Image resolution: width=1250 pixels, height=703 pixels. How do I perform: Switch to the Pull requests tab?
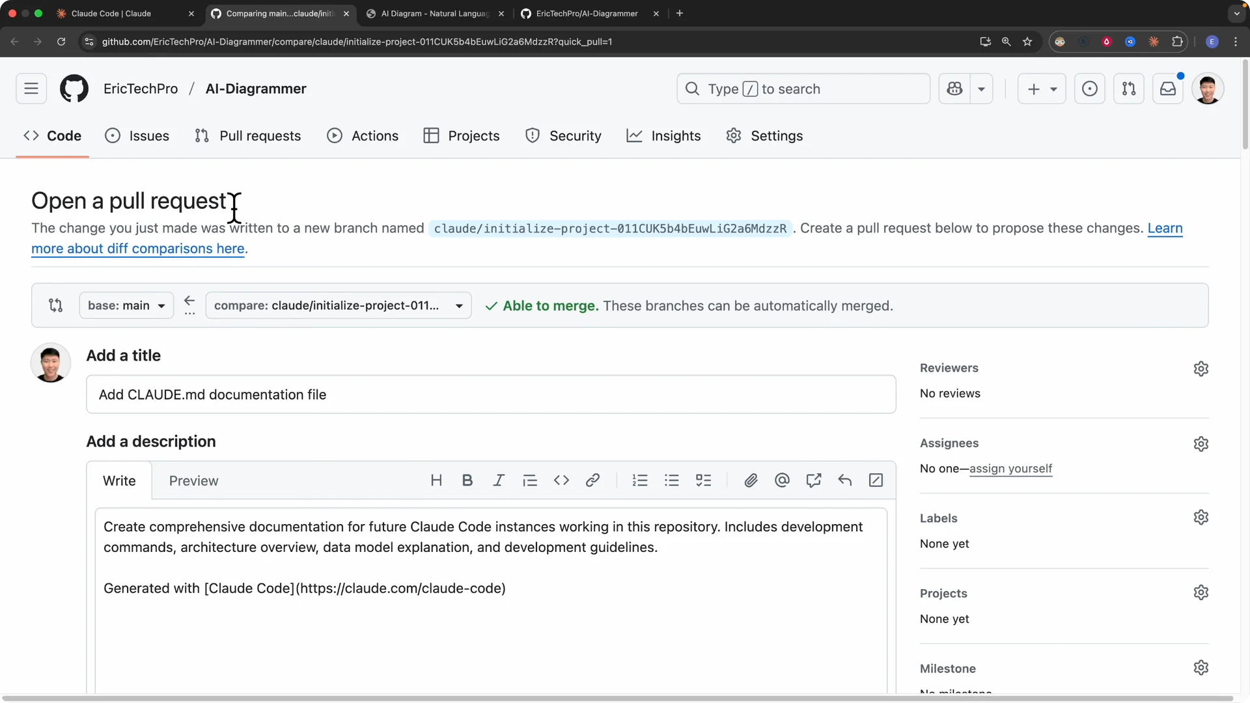247,135
